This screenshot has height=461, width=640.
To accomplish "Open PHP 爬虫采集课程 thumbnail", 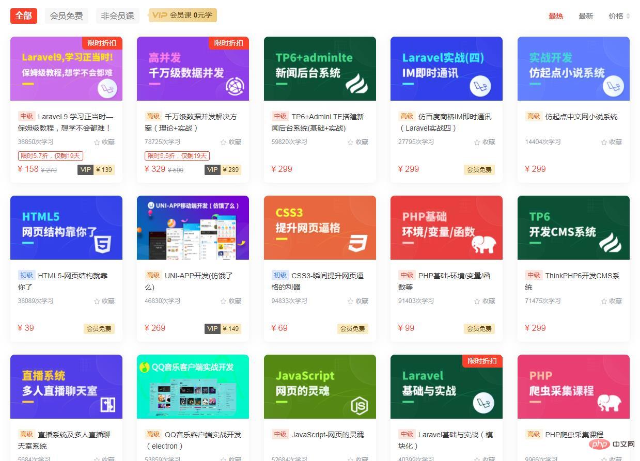I will [573, 387].
